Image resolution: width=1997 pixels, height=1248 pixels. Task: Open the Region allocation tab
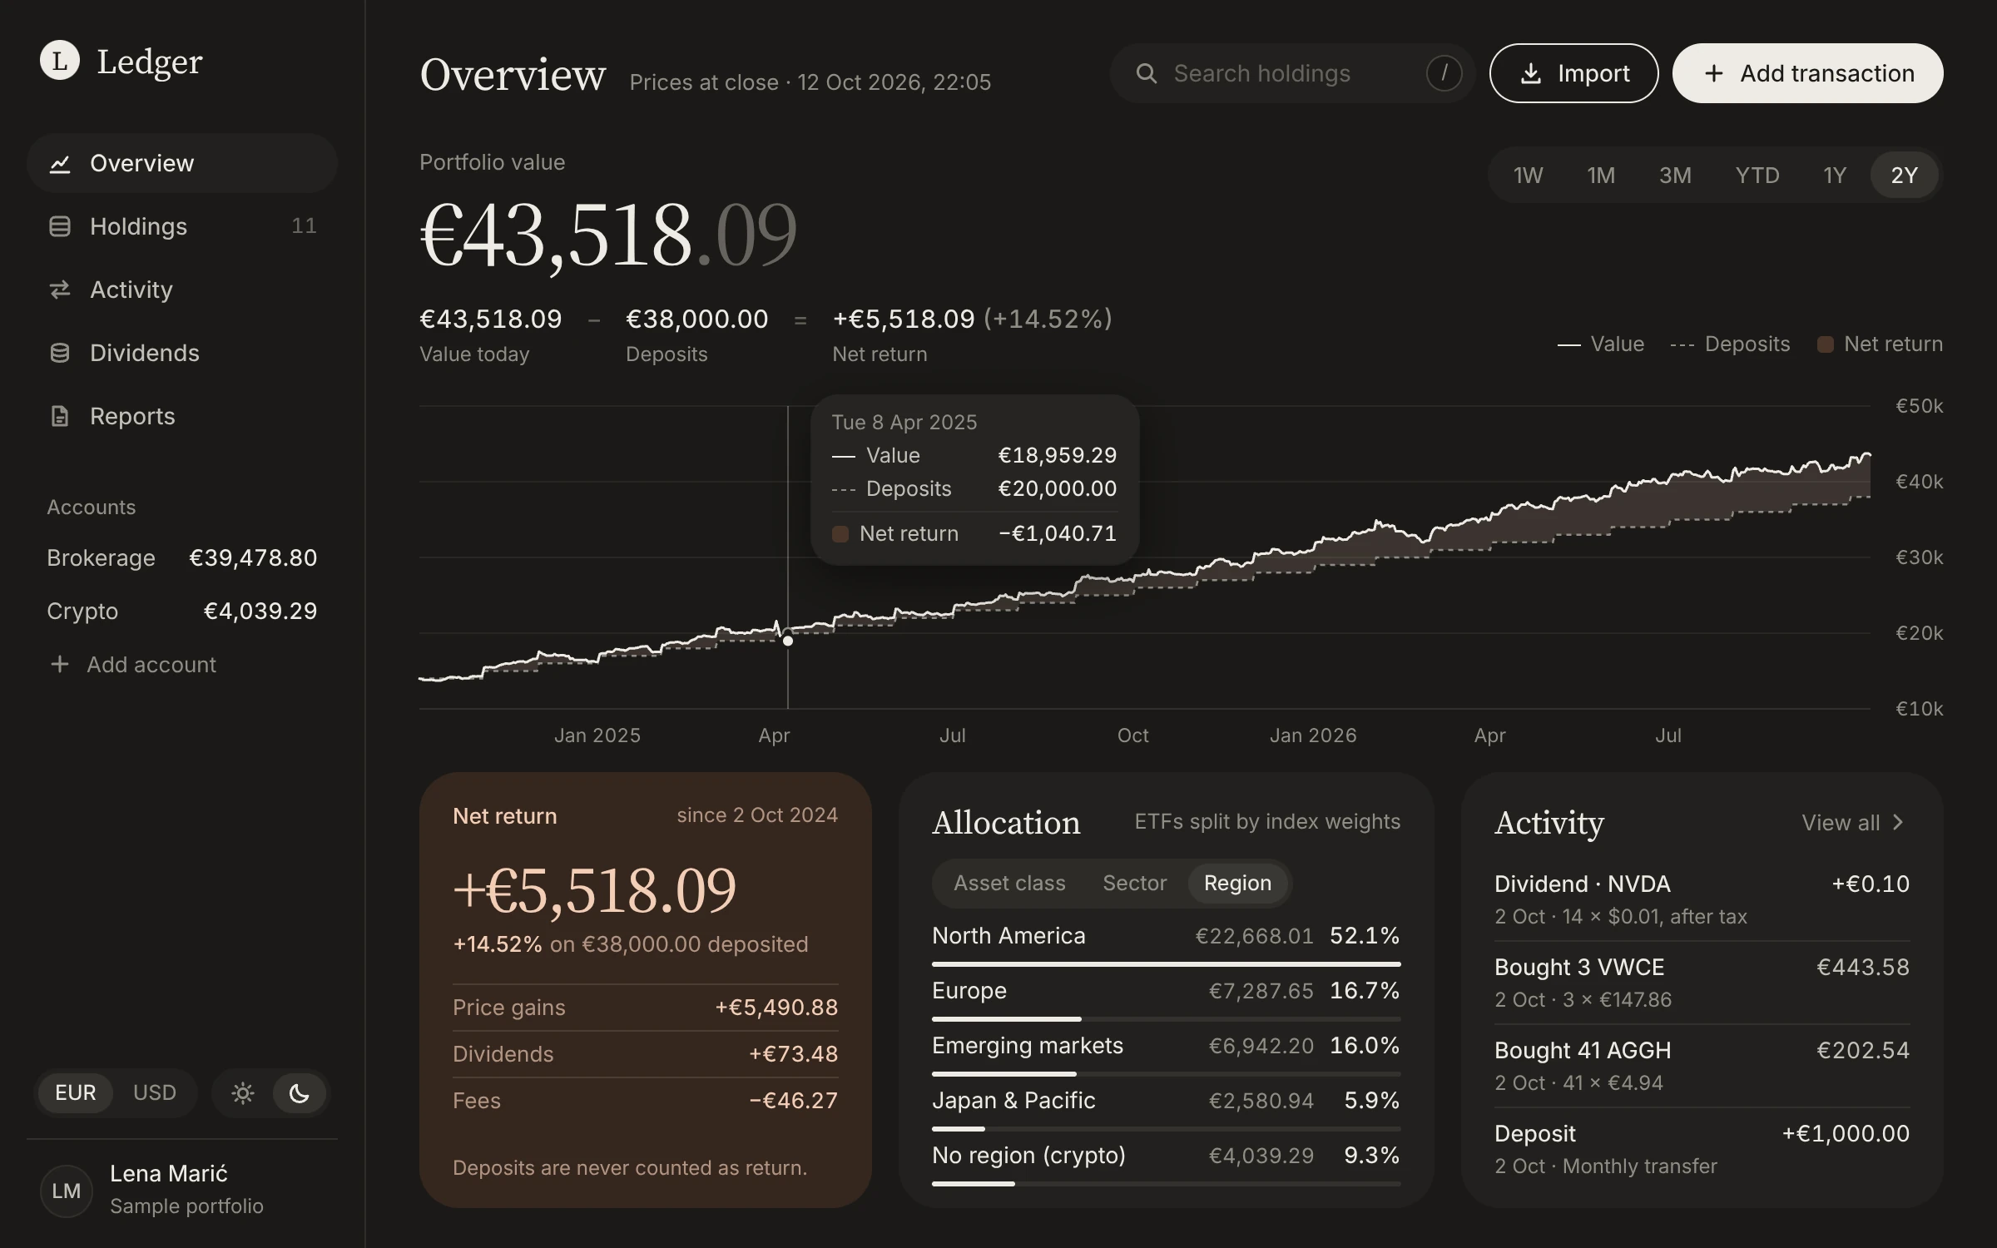coord(1237,883)
